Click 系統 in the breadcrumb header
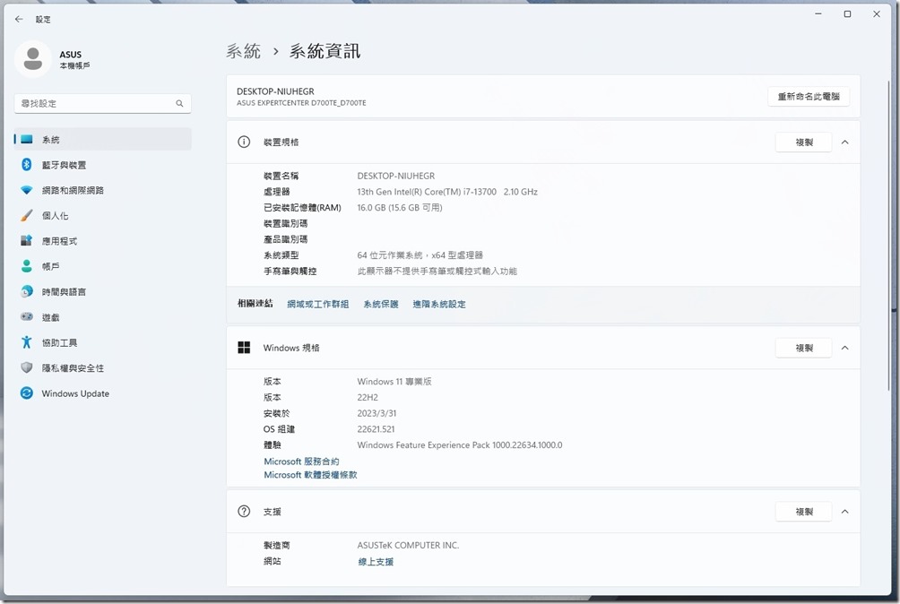900x604 pixels. tap(243, 51)
